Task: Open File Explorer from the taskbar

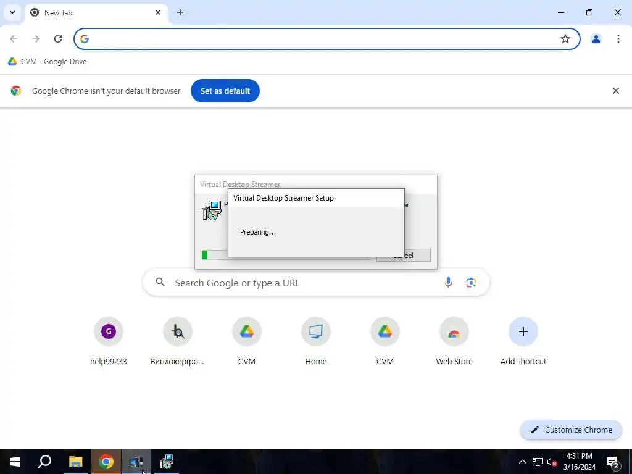Action: click(75, 462)
